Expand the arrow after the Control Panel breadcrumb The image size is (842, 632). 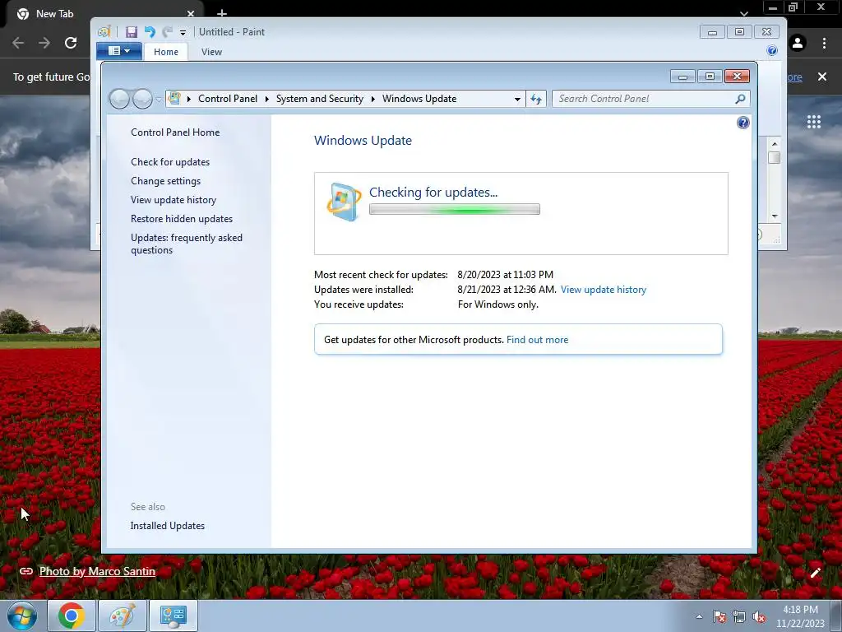267,99
